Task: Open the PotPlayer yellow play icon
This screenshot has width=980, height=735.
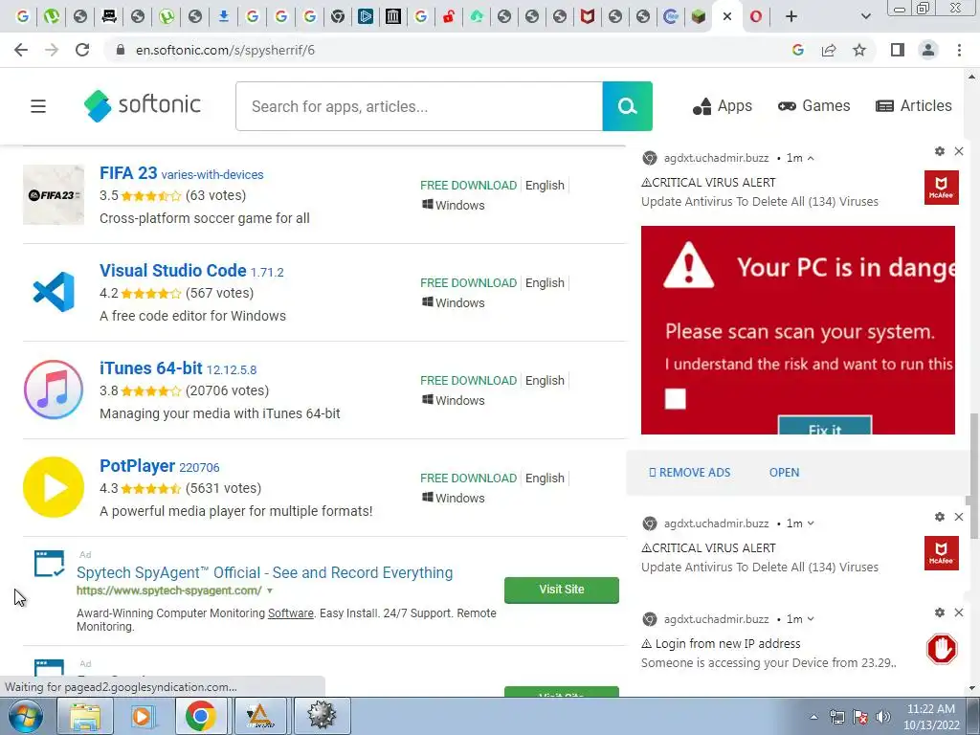Action: (54, 487)
